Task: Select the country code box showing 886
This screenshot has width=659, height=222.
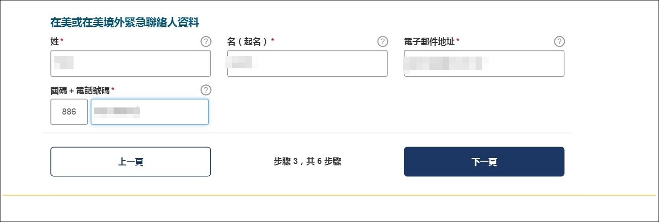Action: 69,112
